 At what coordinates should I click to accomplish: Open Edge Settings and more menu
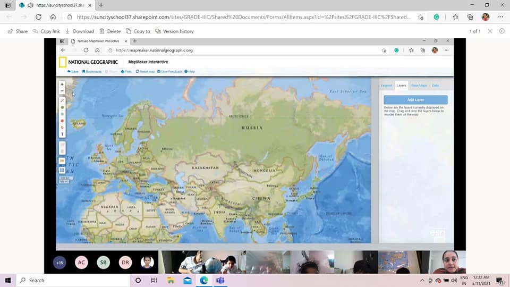(500, 17)
